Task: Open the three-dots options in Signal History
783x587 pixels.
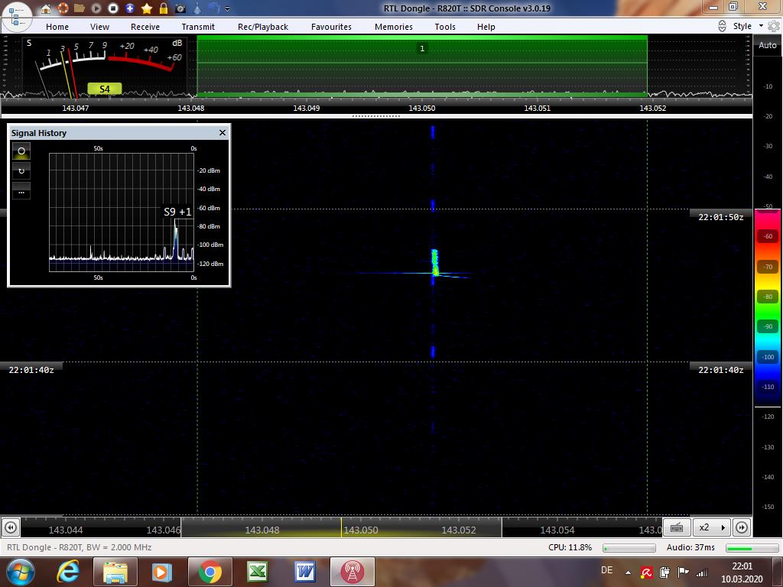Action: 21,190
